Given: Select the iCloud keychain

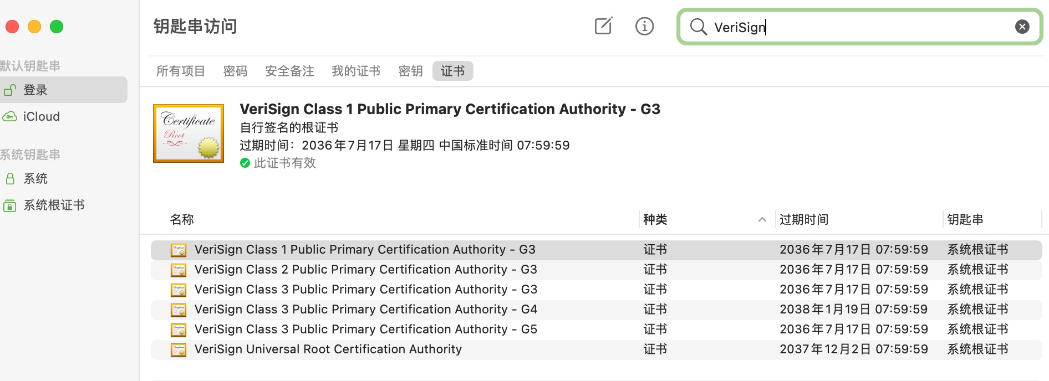Looking at the screenshot, I should (41, 116).
